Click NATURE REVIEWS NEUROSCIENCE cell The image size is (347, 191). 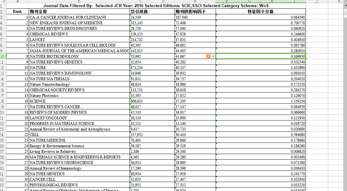(x=79, y=162)
